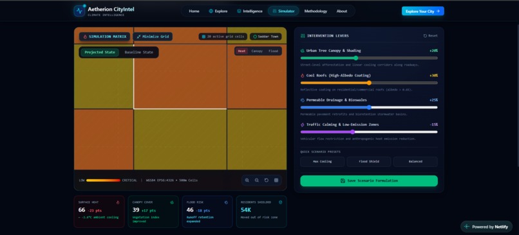Open the Home page

194,11
